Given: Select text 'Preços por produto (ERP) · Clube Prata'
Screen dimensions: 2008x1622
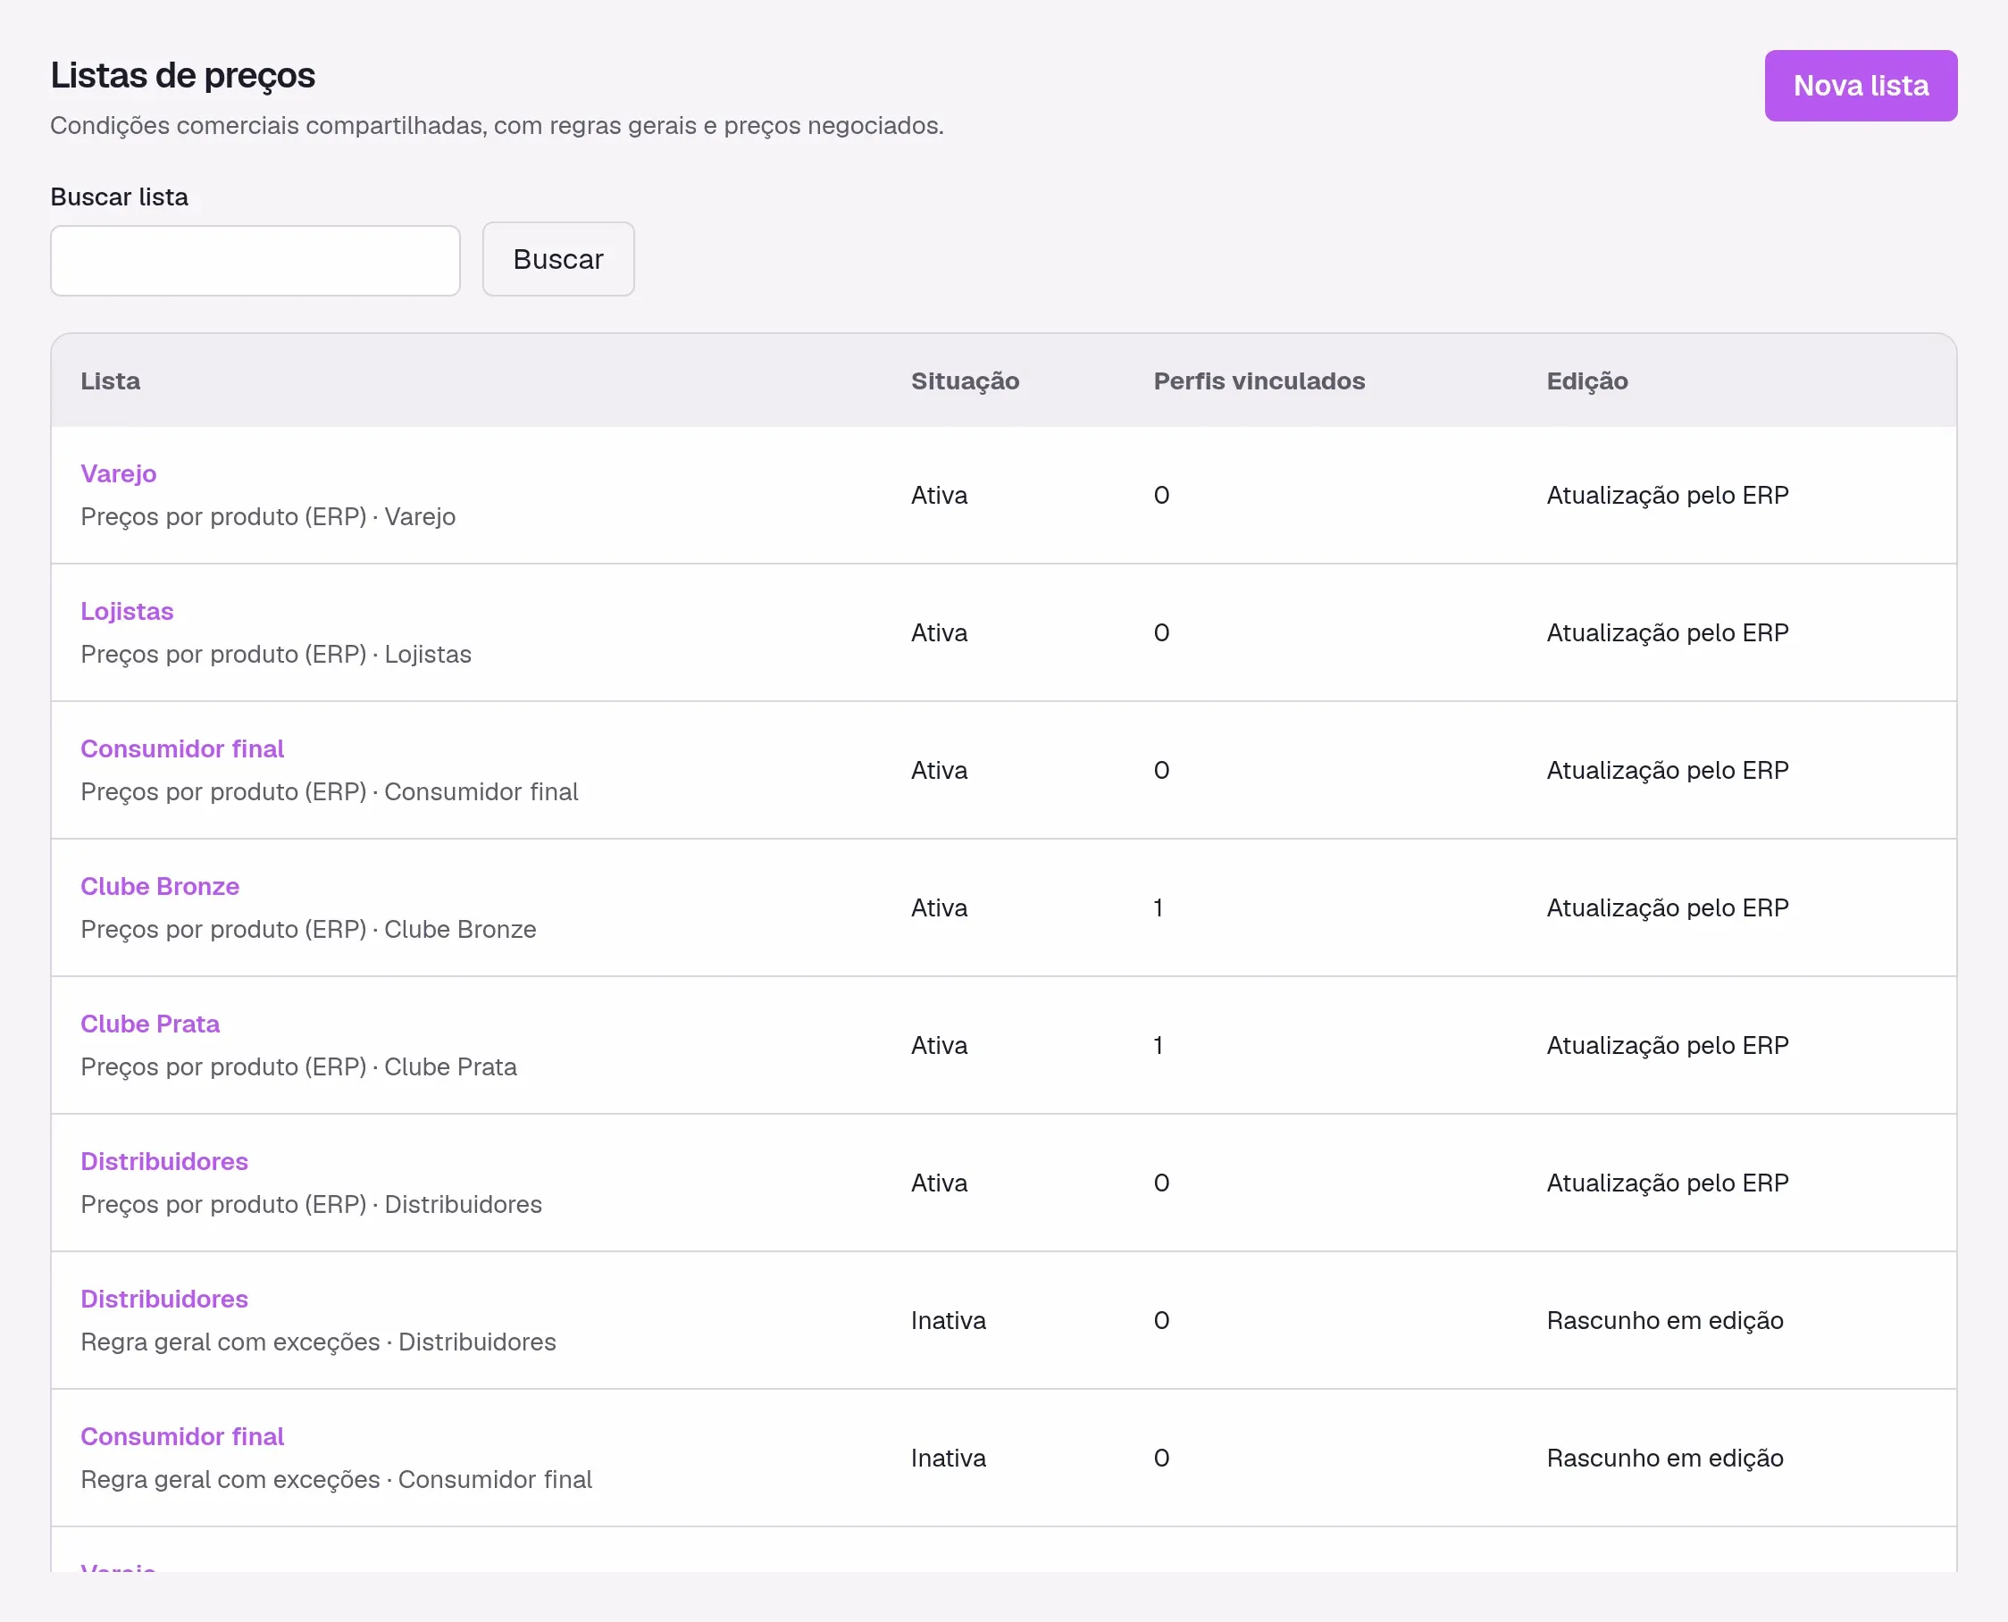Looking at the screenshot, I should click(299, 1066).
